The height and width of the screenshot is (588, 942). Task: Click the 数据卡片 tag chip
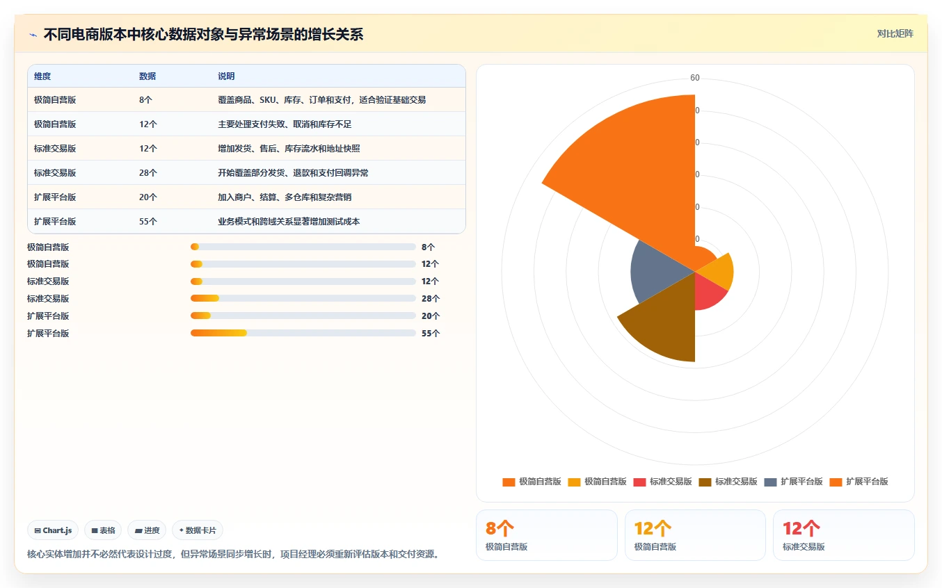coord(198,530)
